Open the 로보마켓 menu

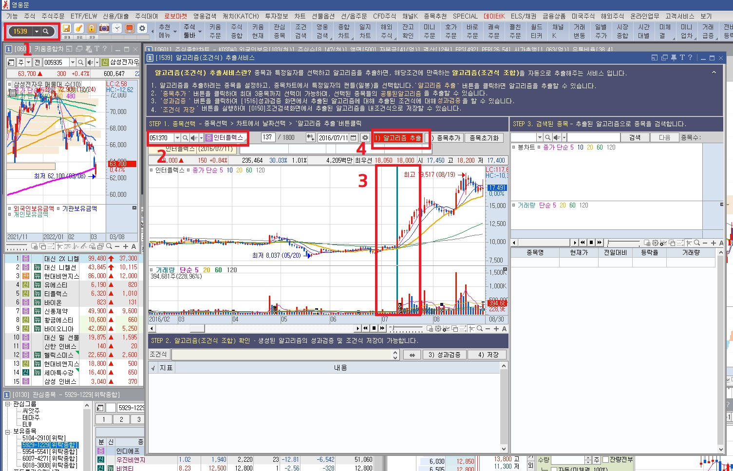click(x=175, y=16)
